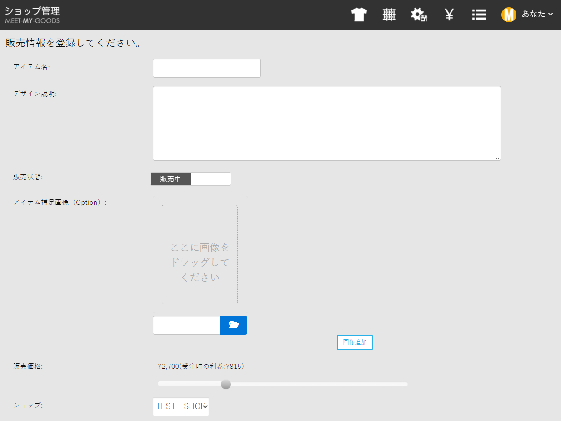
Task: Focus the アイテム名 text field
Action: [x=206, y=68]
